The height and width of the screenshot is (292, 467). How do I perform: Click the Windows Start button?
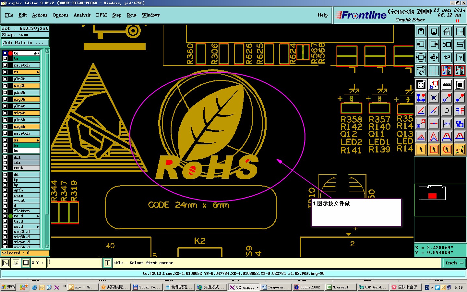click(x=8, y=287)
